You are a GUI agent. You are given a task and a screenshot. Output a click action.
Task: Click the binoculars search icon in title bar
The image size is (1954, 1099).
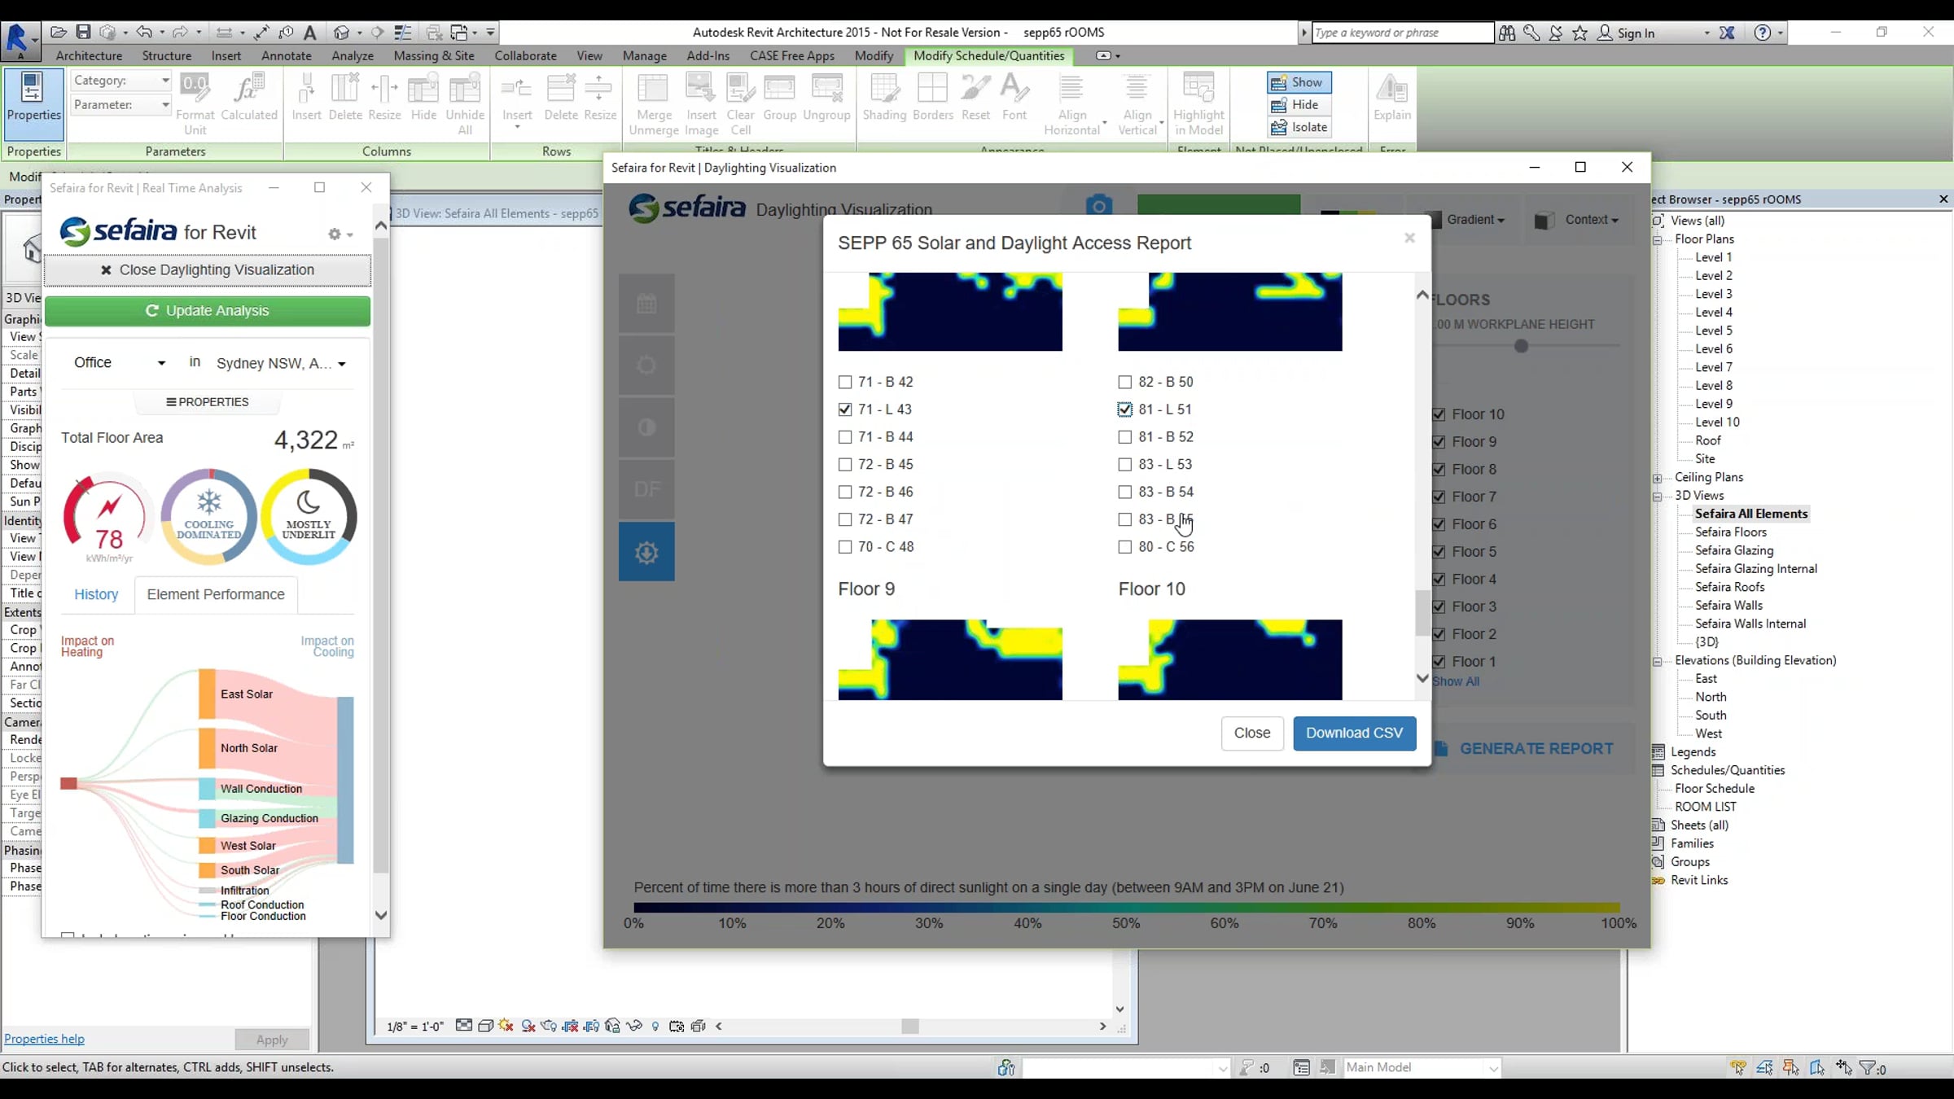pos(1507,33)
